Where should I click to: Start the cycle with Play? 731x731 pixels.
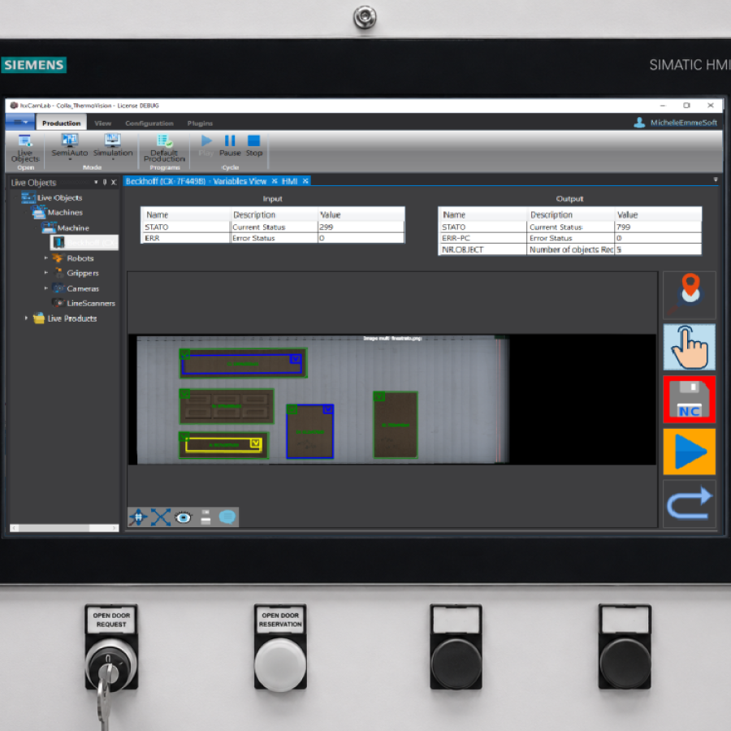[206, 145]
